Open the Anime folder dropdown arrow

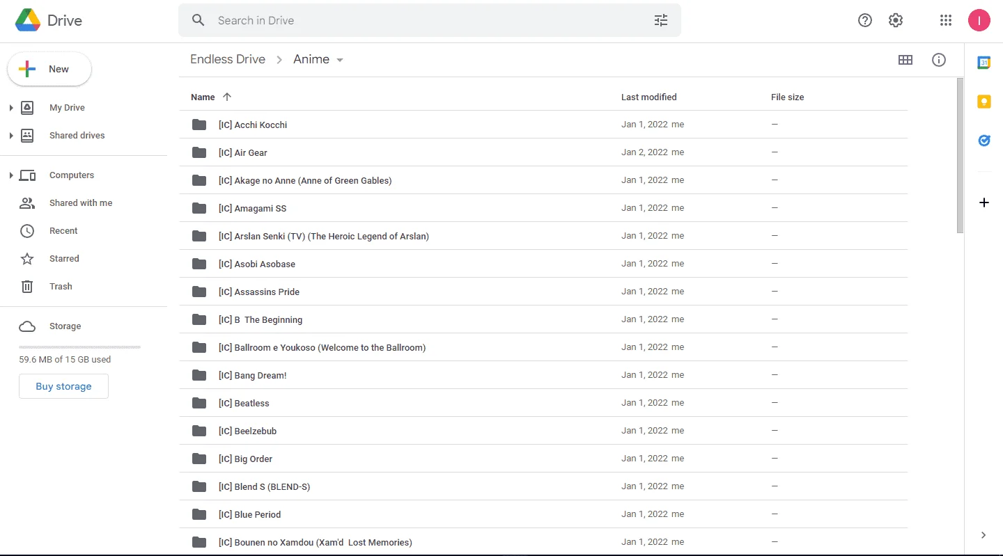point(340,60)
